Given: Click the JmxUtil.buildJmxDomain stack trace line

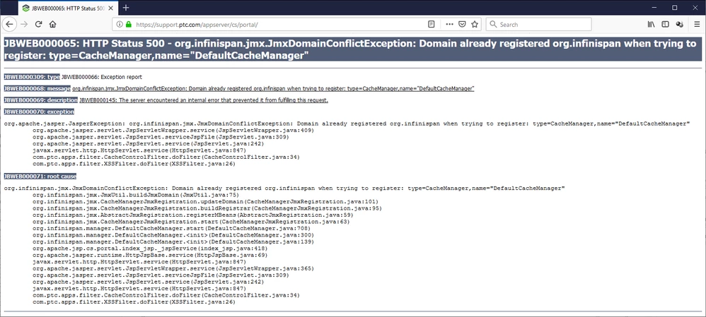Looking at the screenshot, I should pyautogui.click(x=136, y=195).
